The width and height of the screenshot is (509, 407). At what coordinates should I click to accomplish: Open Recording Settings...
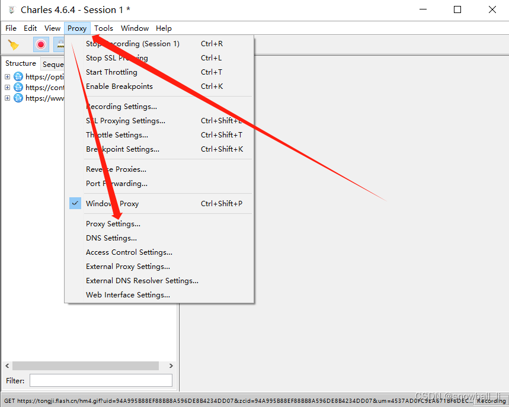pyautogui.click(x=159, y=107)
